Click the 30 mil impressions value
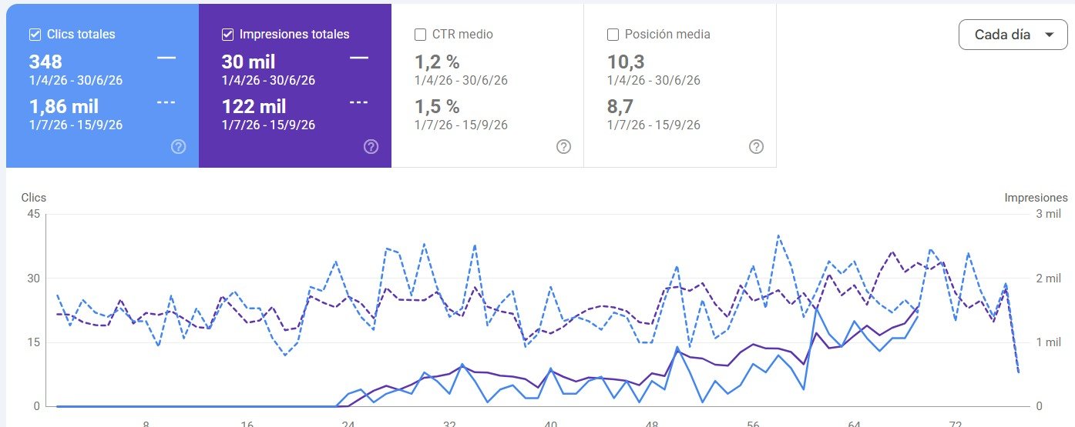Screen dimensions: 1075x427 (x=248, y=62)
